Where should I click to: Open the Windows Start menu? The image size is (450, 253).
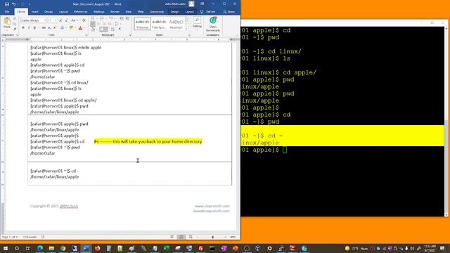6,248
